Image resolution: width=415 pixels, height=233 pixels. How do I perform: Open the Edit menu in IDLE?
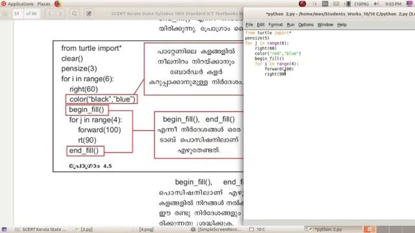click(261, 25)
